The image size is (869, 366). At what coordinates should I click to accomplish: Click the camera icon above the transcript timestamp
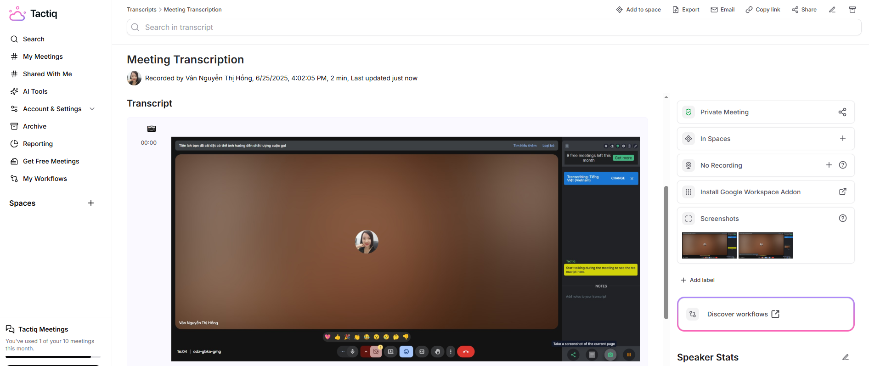[152, 129]
